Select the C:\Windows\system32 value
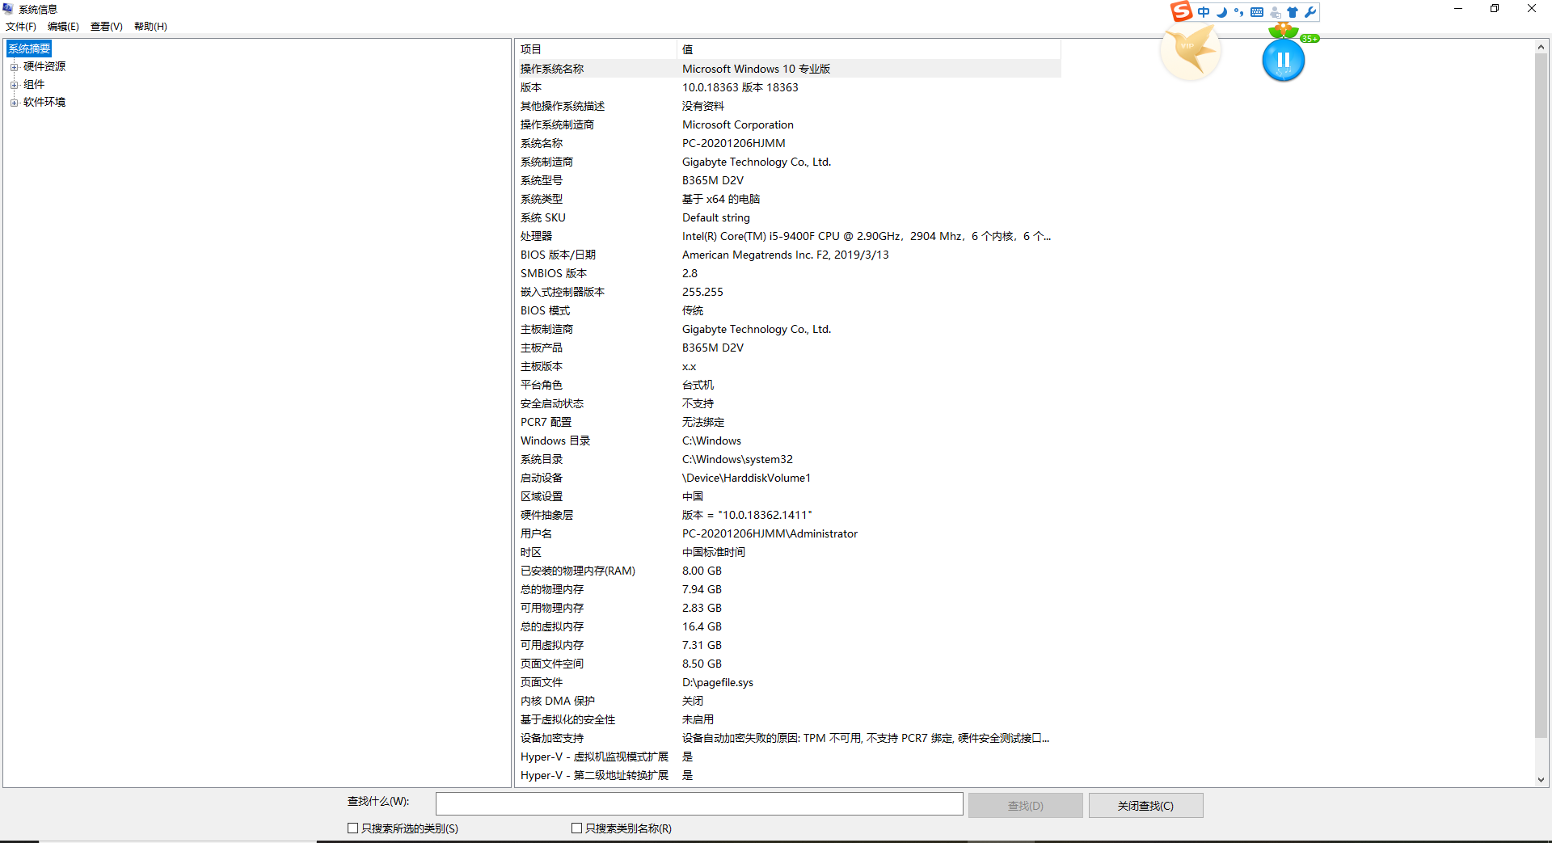The height and width of the screenshot is (843, 1552). (737, 459)
